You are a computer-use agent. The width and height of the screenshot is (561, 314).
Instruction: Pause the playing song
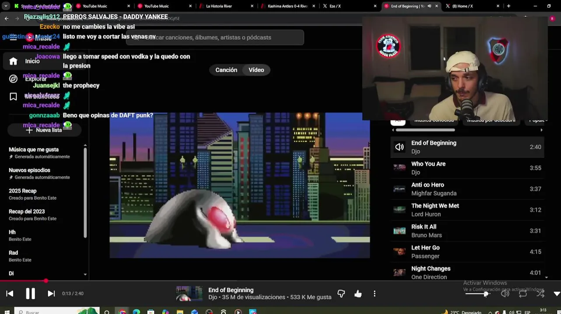(30, 294)
